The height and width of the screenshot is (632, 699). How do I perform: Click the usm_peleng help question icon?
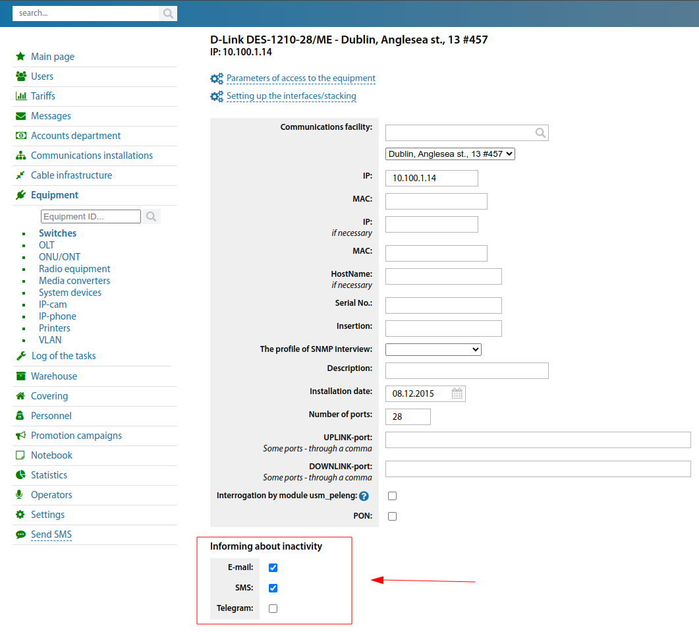pyautogui.click(x=364, y=496)
